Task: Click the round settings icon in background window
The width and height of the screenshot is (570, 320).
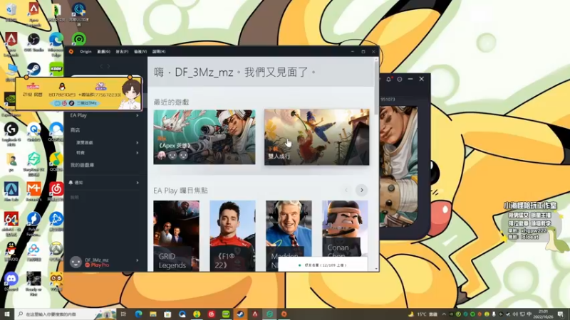Action: (x=400, y=79)
